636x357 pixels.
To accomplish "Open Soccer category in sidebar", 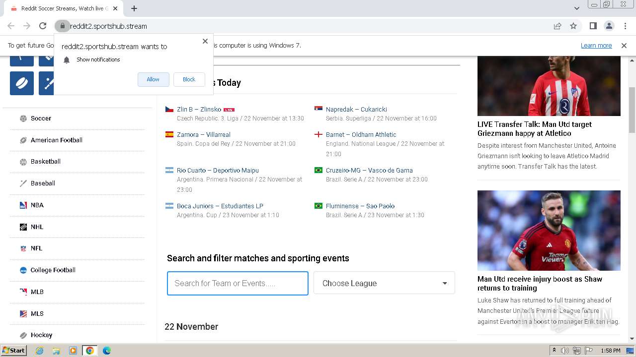I will coord(41,119).
